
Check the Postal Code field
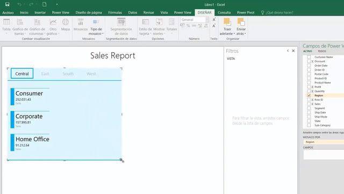pos(309,74)
